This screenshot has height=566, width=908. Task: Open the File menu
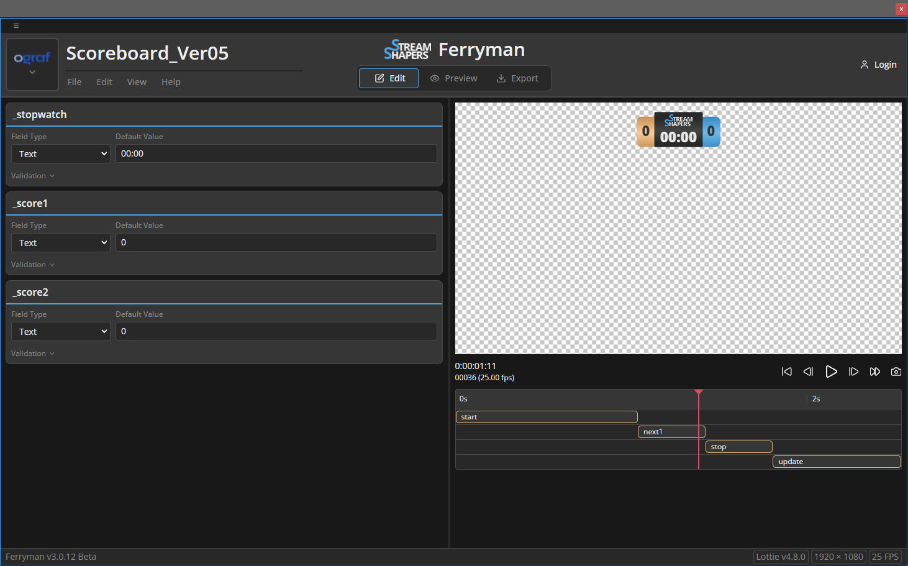[x=75, y=82]
